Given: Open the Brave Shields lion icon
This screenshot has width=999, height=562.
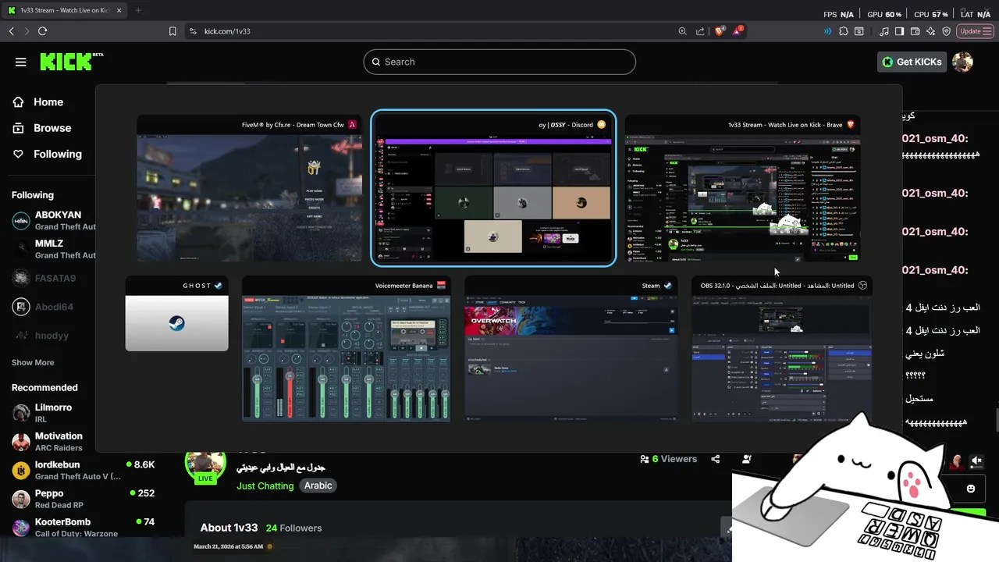Looking at the screenshot, I should pyautogui.click(x=720, y=31).
